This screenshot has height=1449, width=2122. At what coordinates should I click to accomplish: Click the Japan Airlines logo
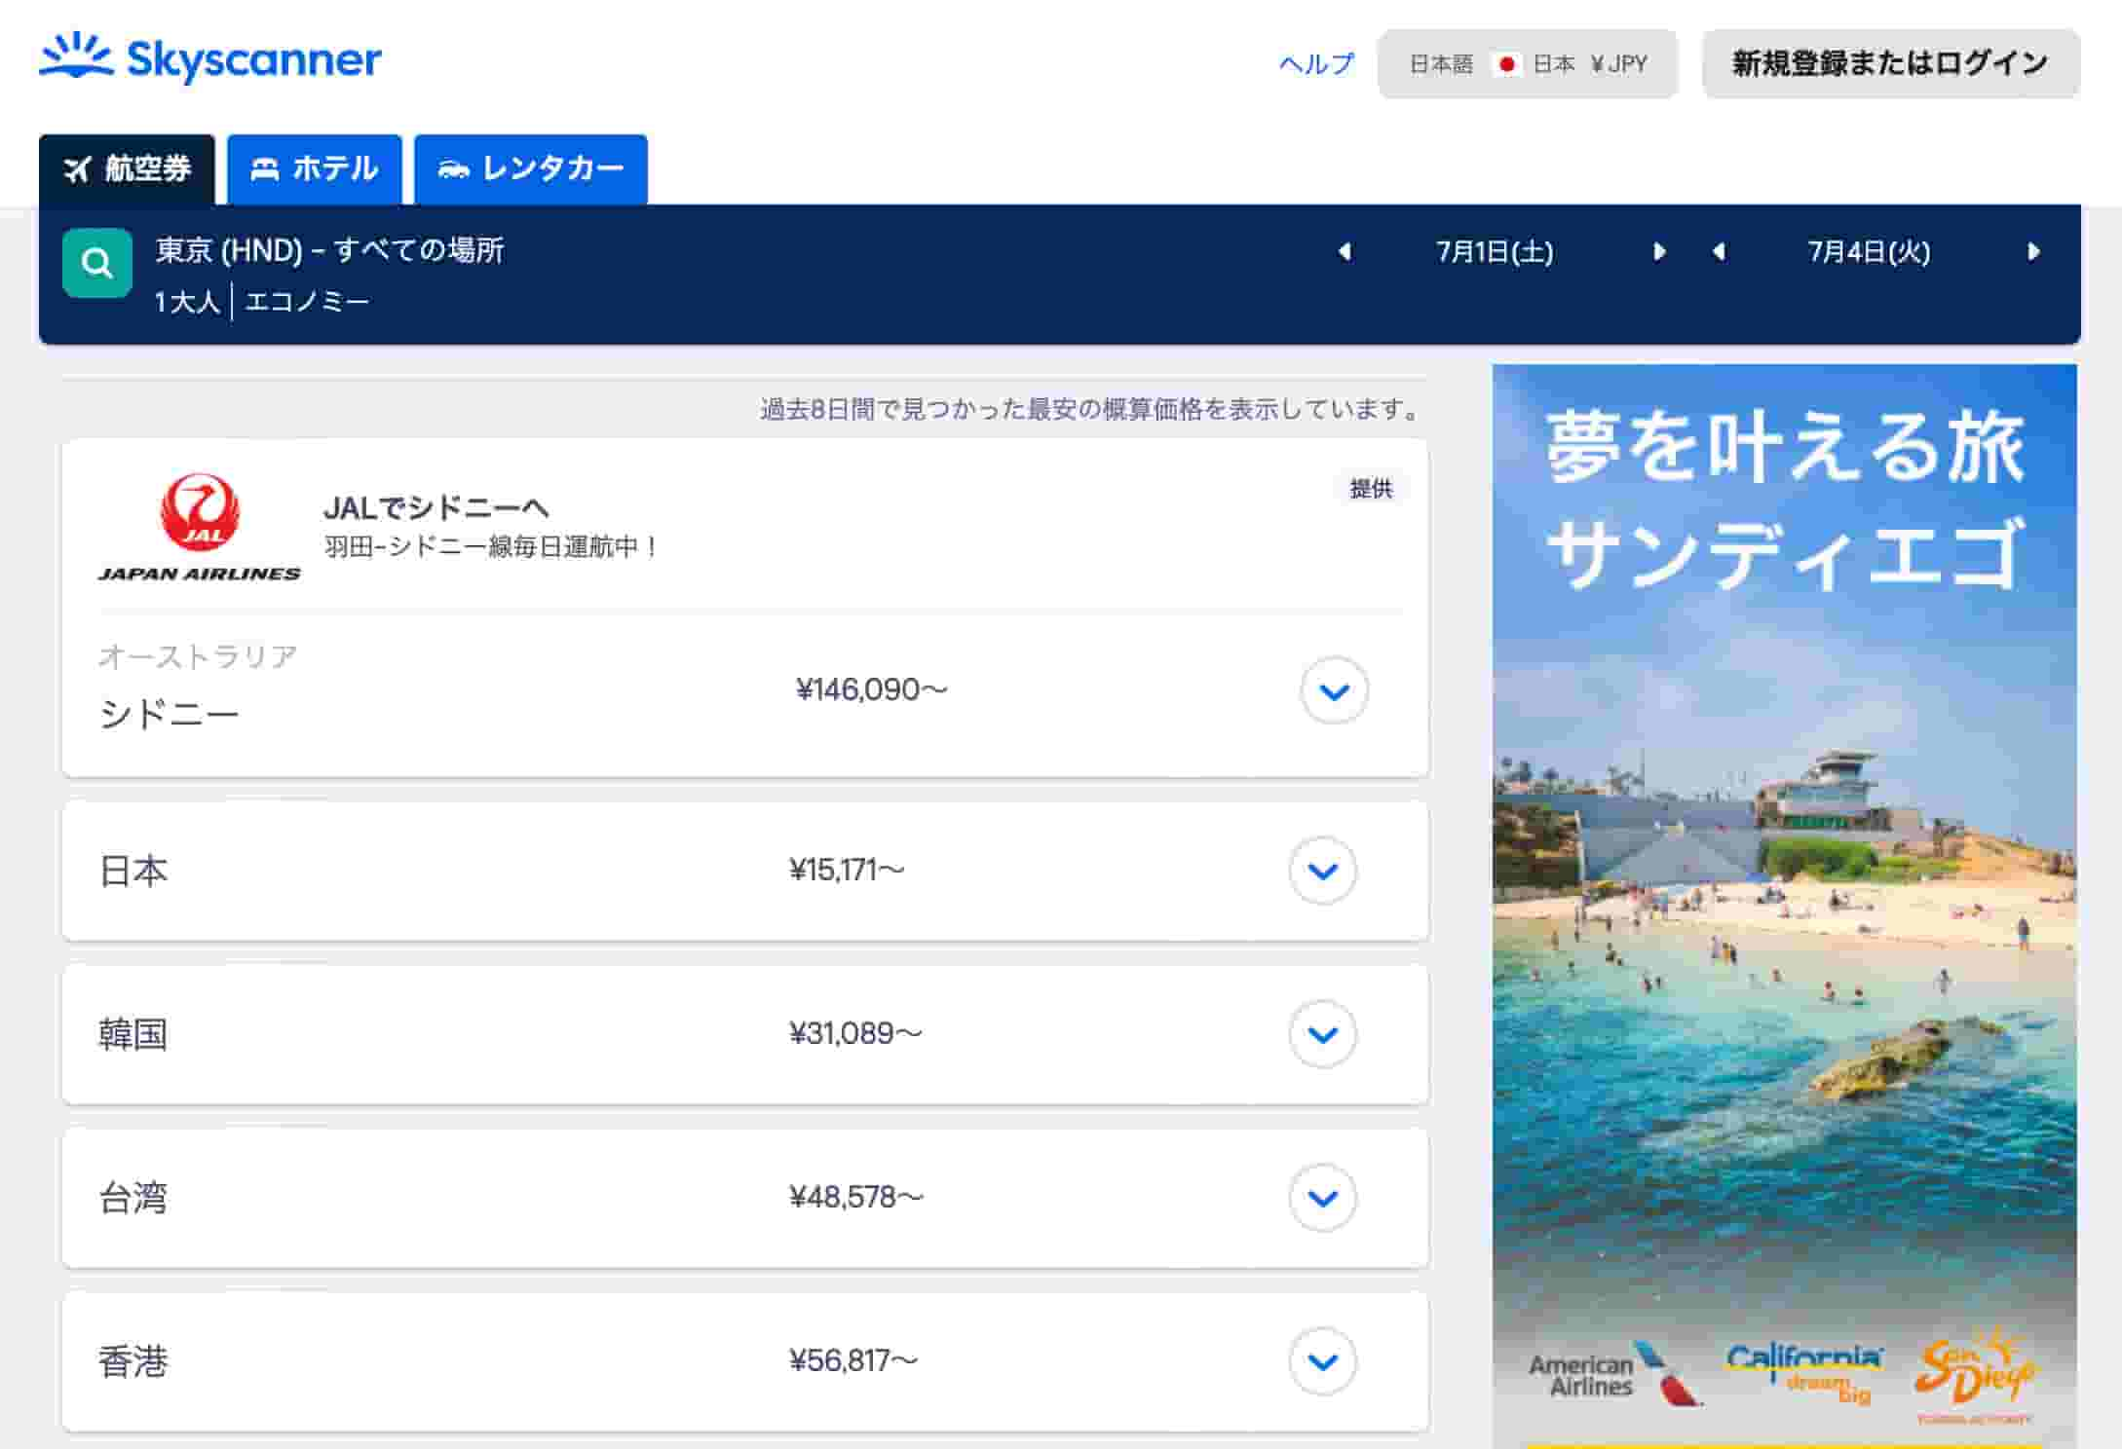tap(200, 529)
